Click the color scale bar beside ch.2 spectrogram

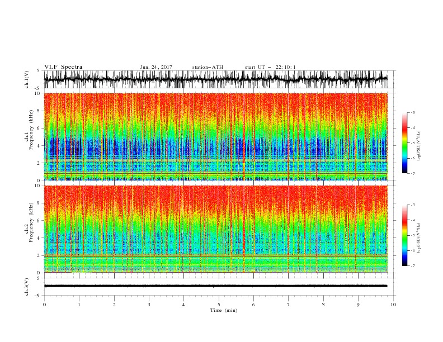pos(405,235)
